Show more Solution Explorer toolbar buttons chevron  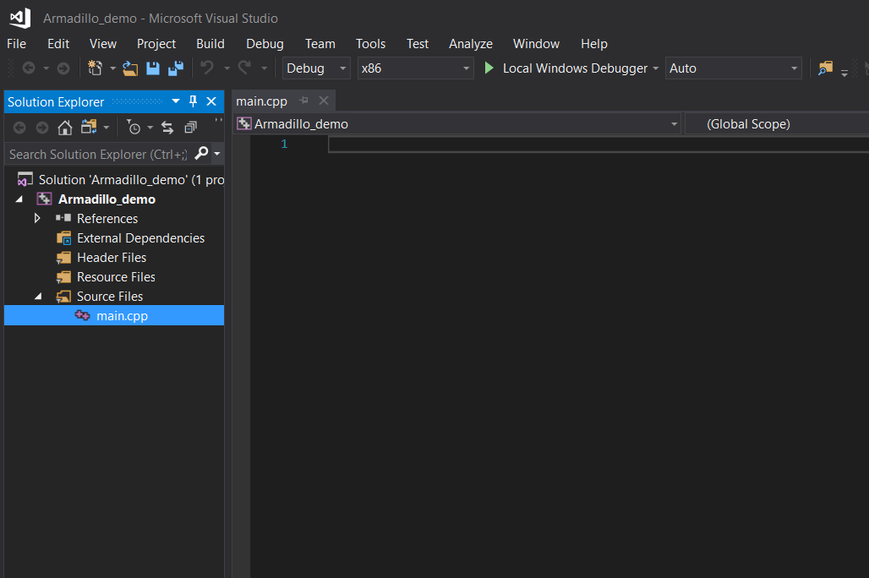pyautogui.click(x=218, y=120)
